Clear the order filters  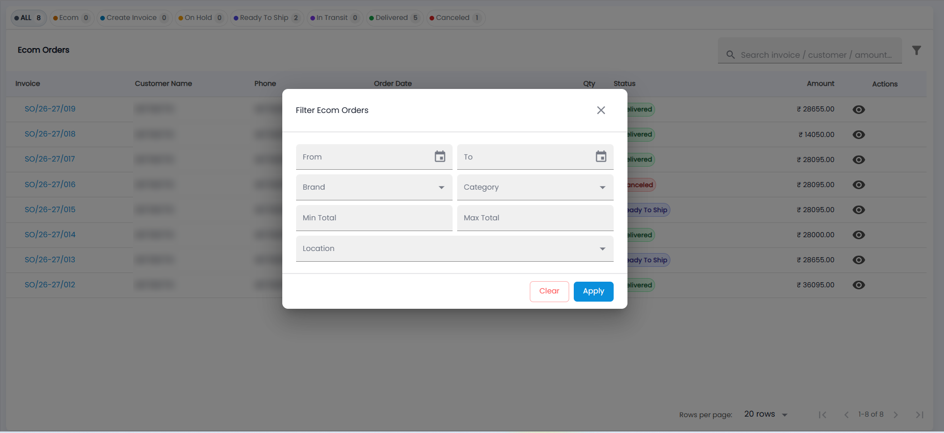549,291
